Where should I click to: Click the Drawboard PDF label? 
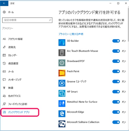pyautogui.click(x=76, y=61)
